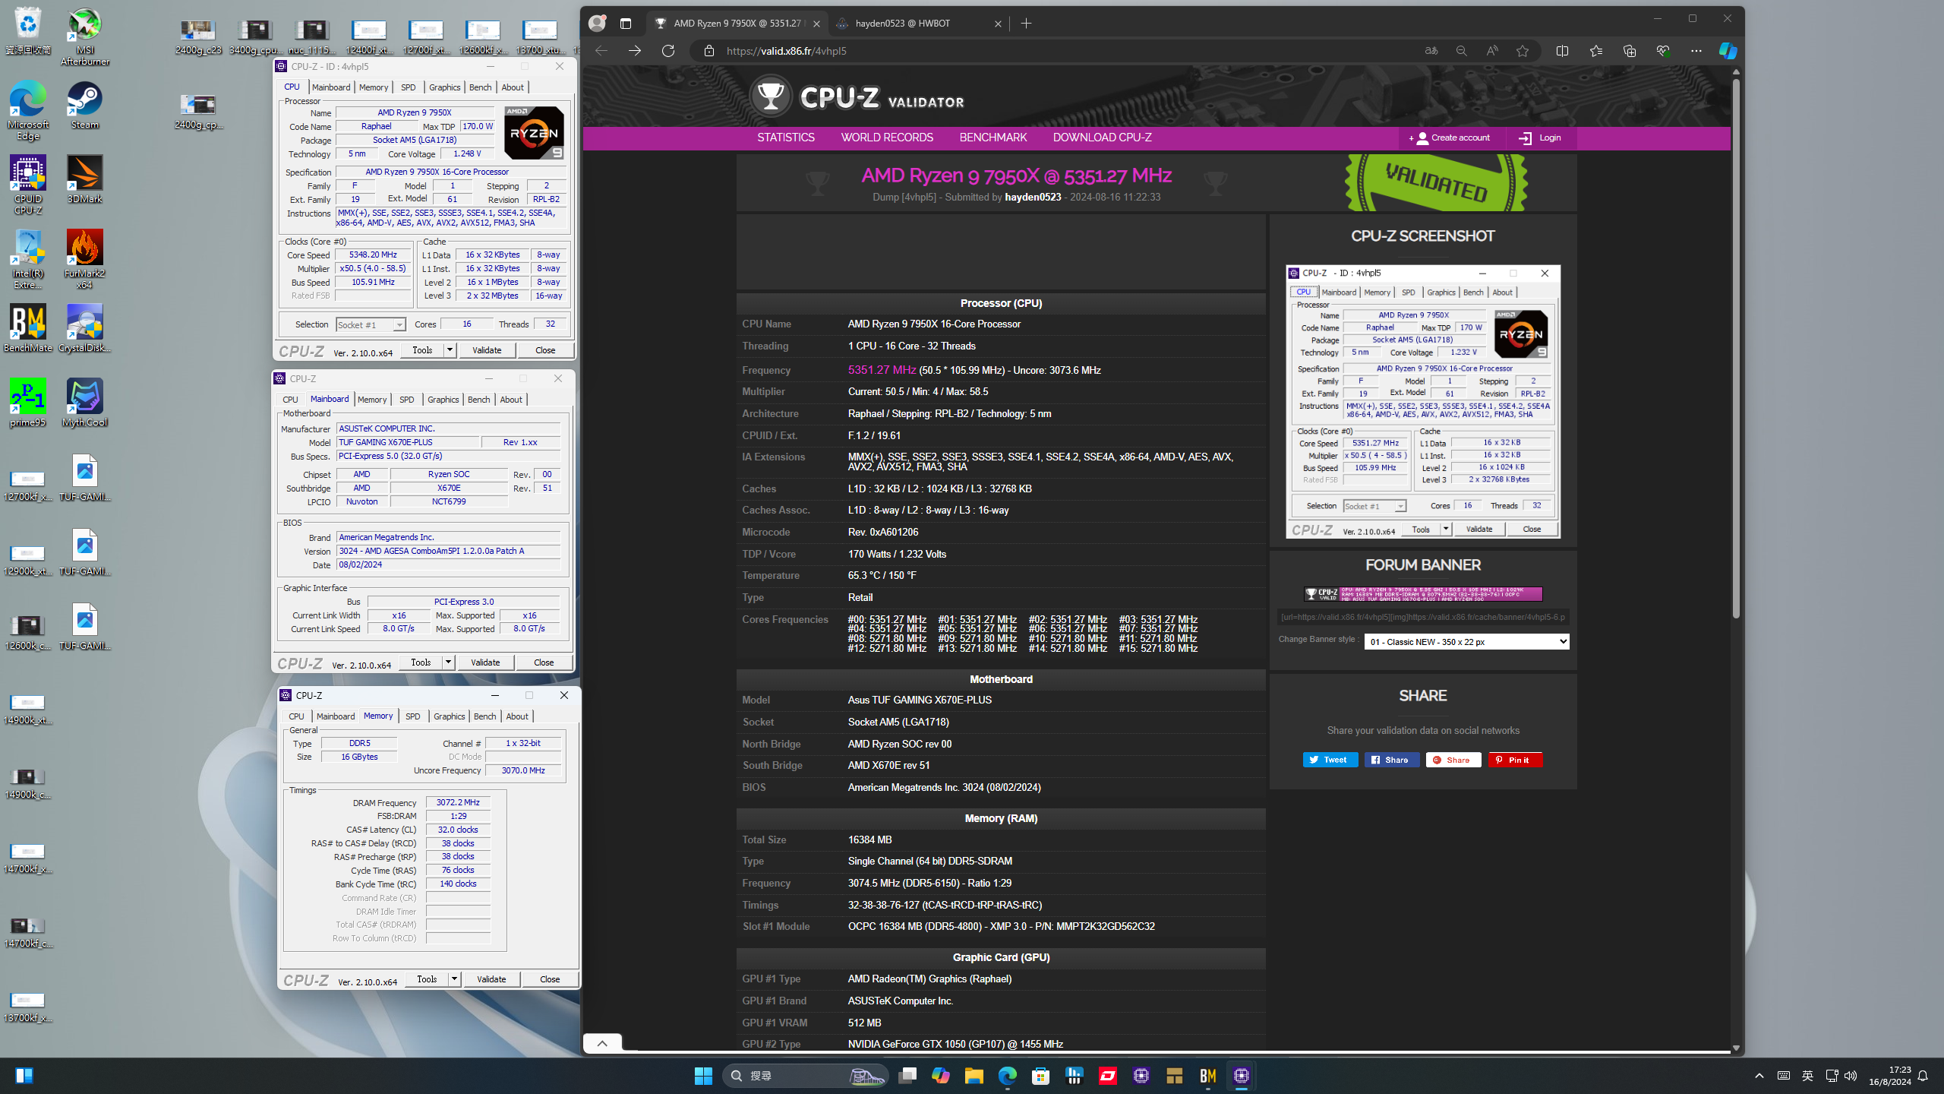Switch to Bench tab in top CPU-Z window
Screen dimensions: 1944x1094
point(480,87)
